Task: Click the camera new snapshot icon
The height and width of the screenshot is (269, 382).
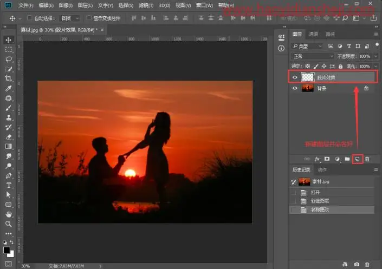Action: coord(357,264)
